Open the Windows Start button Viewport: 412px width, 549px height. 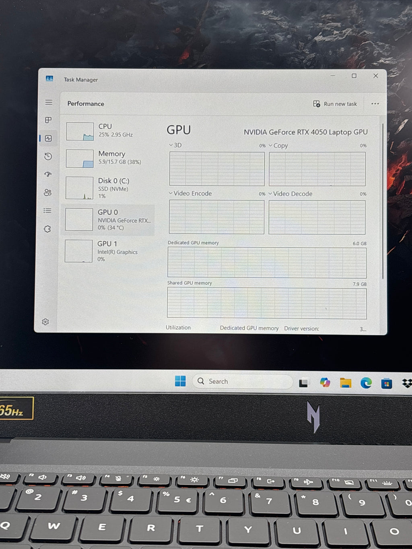[180, 381]
